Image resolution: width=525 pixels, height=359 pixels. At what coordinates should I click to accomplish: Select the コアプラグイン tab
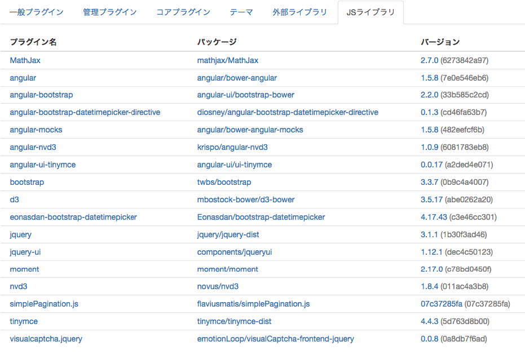pos(183,12)
